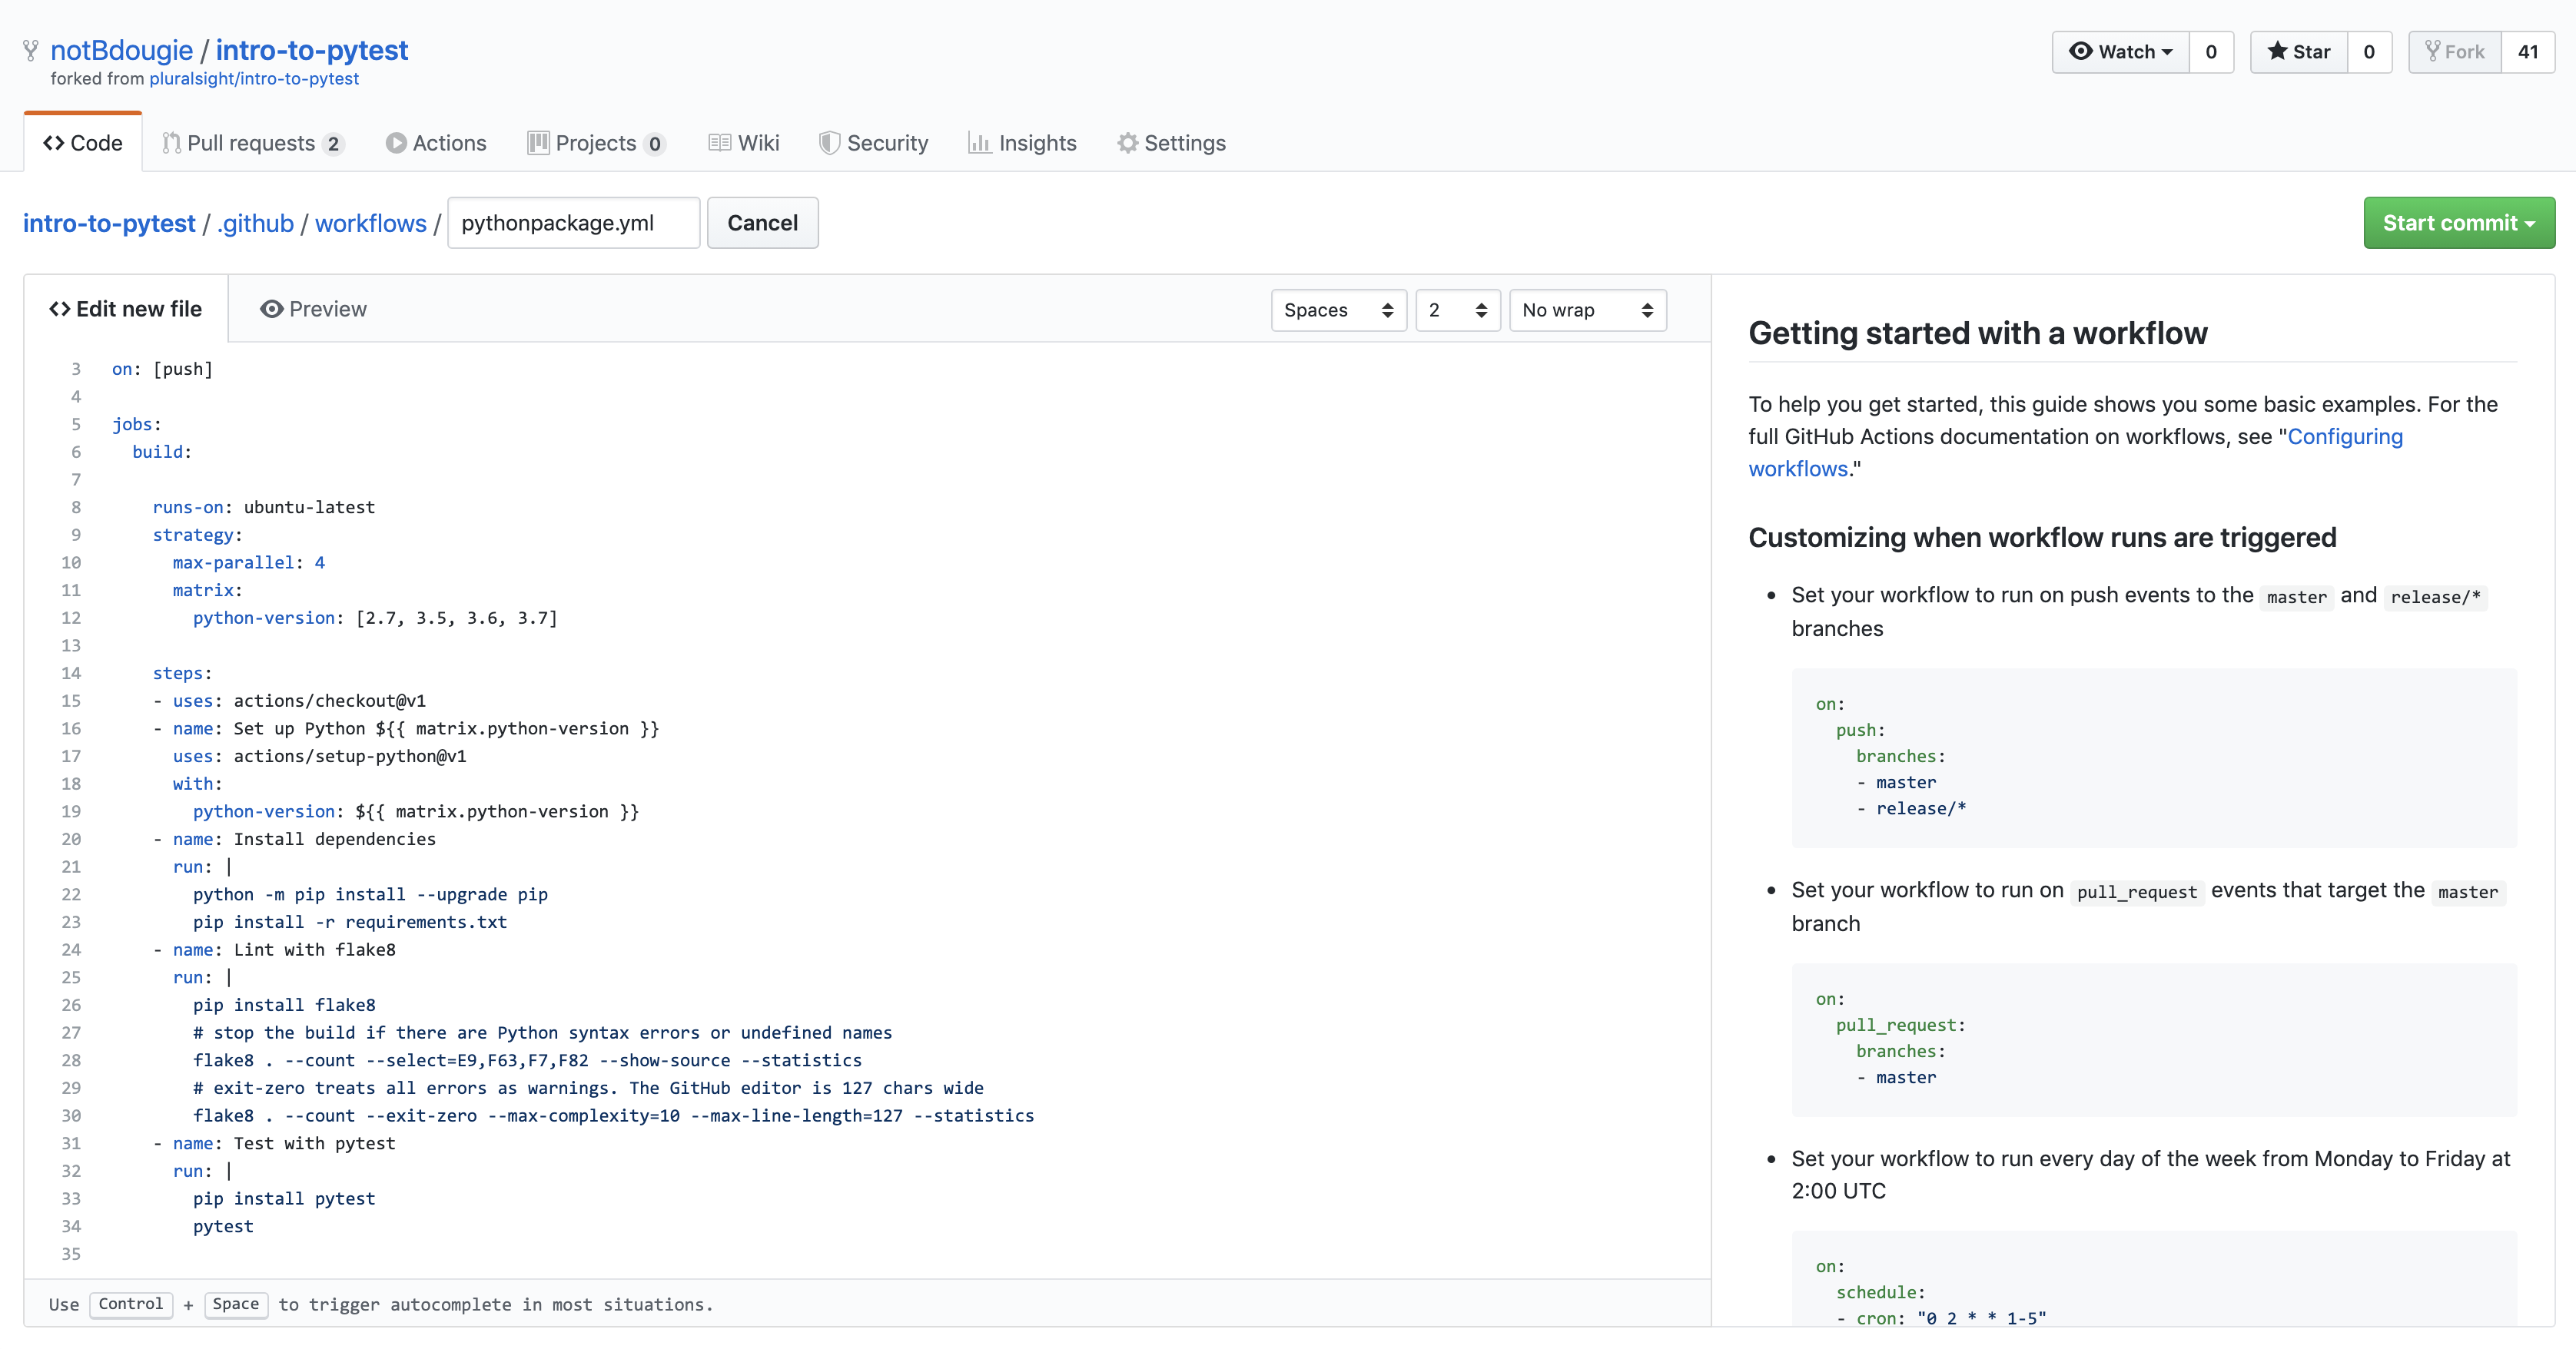The width and height of the screenshot is (2576, 1349).
Task: Click the 'jobs:' line in the editor
Action: click(x=137, y=424)
